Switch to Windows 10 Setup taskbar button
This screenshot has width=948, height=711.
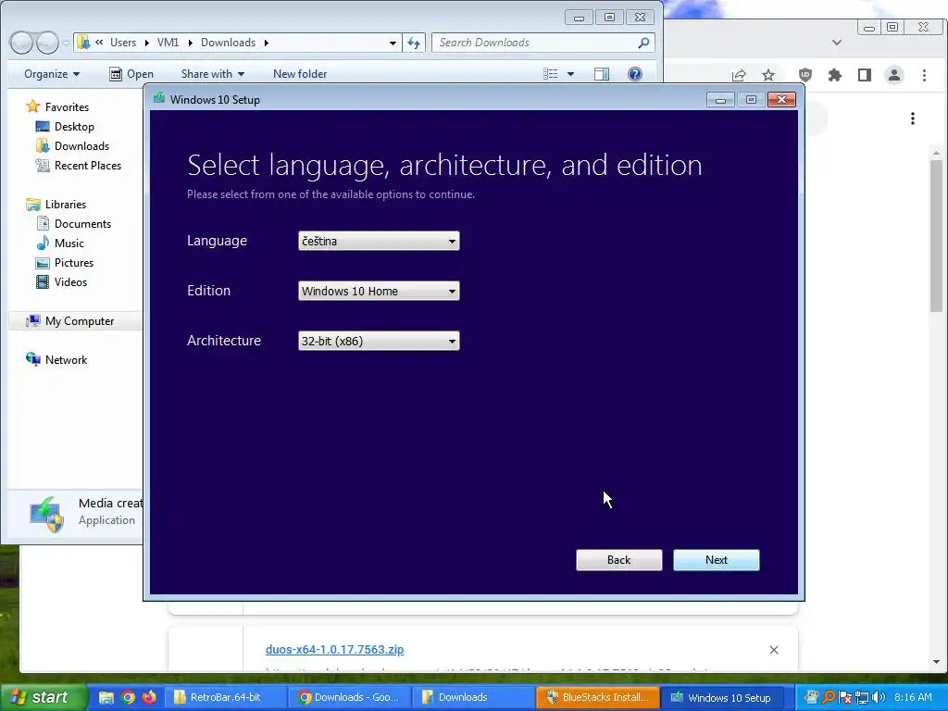click(x=722, y=697)
